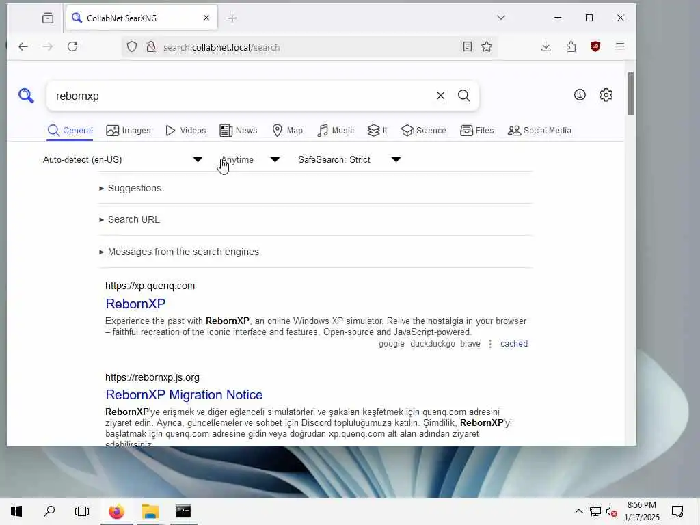Open network status tray icon
Screen dimensions: 700x525
595,511
